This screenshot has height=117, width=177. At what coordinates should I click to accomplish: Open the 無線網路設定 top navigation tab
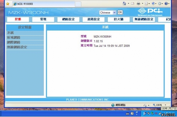point(144,19)
